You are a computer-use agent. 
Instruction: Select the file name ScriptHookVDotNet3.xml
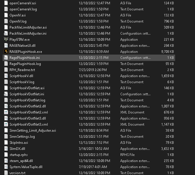(x=29, y=124)
